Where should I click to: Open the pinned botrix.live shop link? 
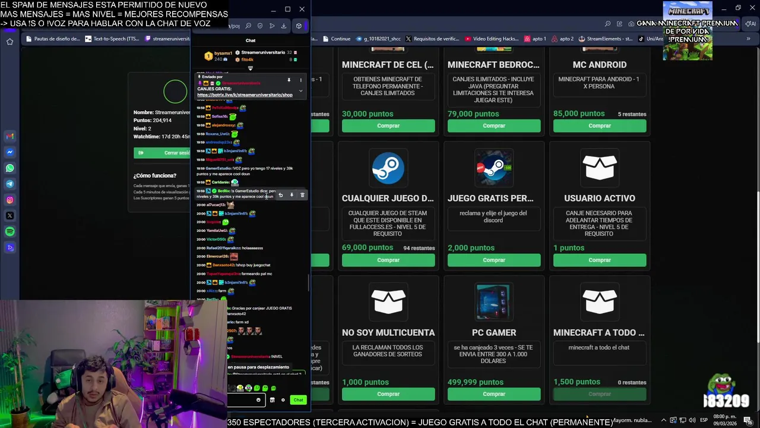(x=245, y=95)
